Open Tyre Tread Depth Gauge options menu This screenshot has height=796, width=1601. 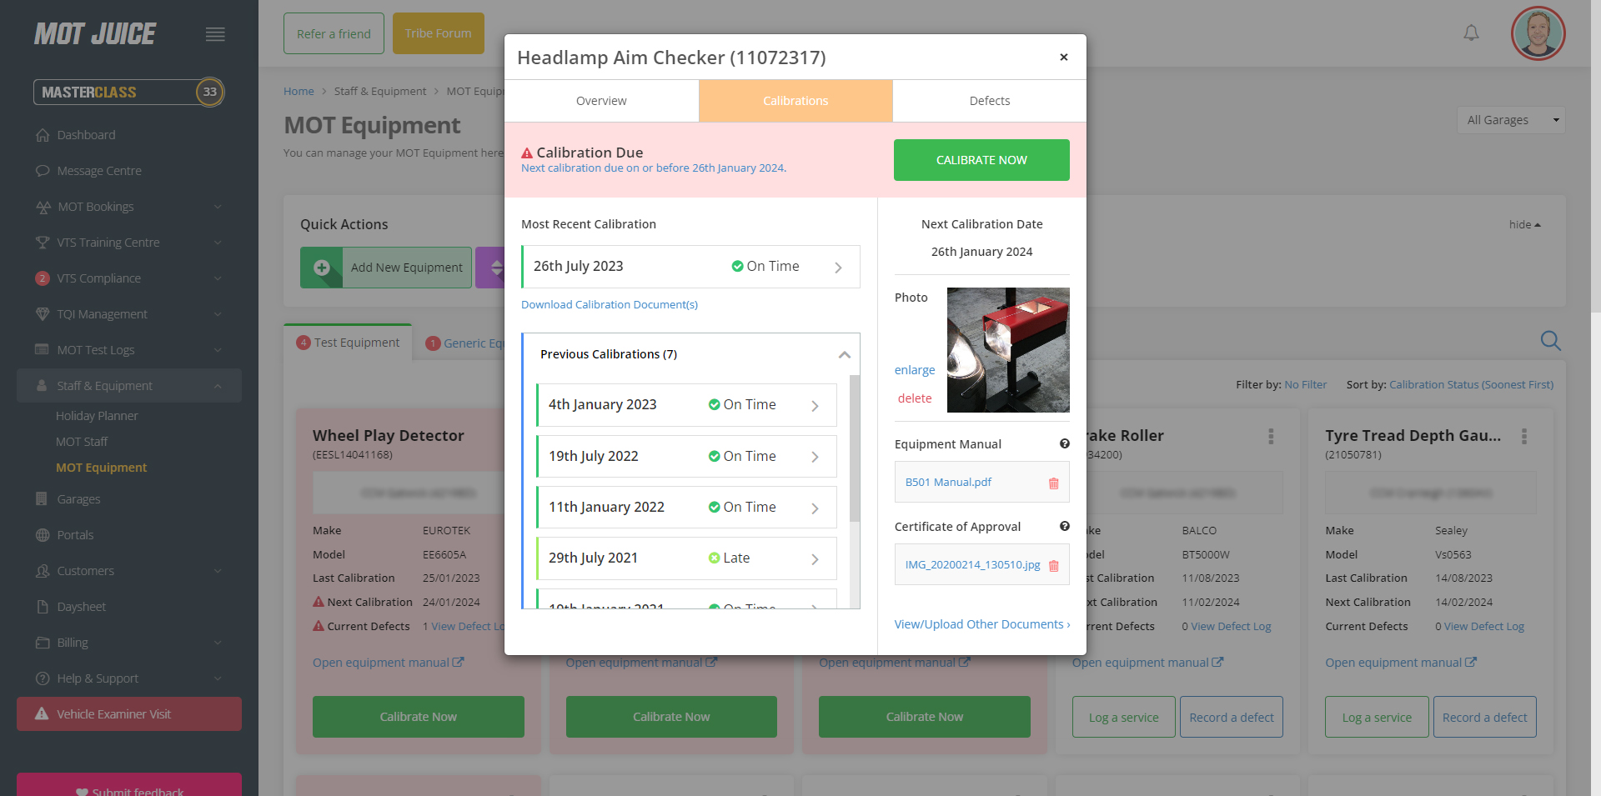click(1523, 436)
